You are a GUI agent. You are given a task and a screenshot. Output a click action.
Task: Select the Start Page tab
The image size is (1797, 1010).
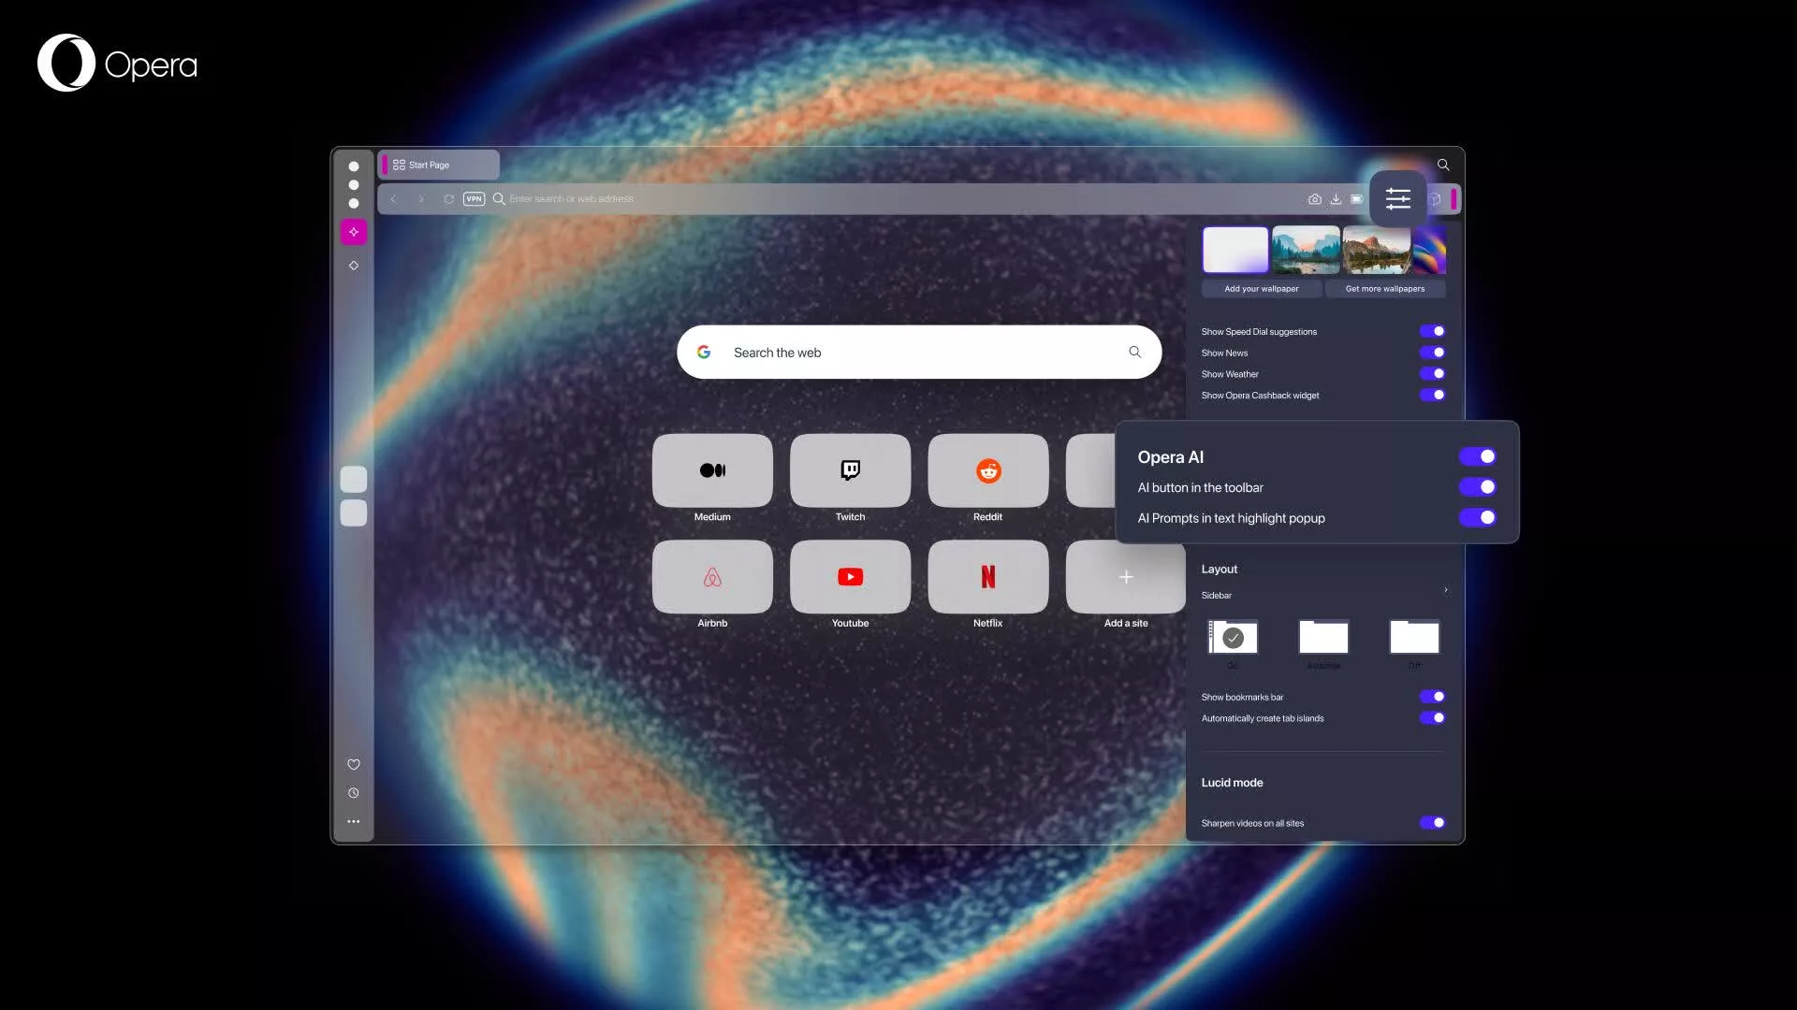[439, 165]
